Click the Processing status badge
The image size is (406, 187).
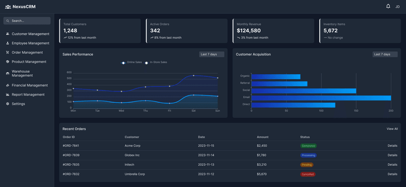click(309, 155)
